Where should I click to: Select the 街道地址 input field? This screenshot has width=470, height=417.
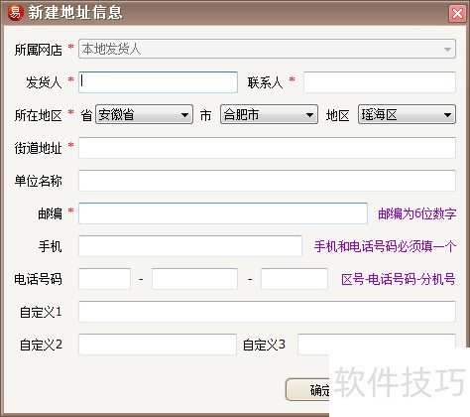[x=267, y=148]
